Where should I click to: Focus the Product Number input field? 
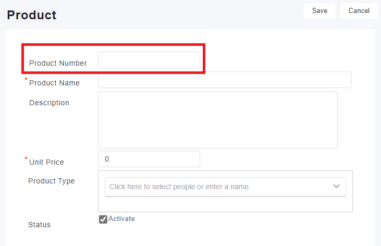tap(149, 60)
